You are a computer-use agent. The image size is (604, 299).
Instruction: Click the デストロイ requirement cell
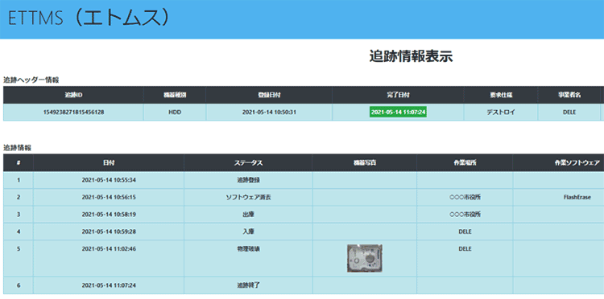pyautogui.click(x=501, y=113)
